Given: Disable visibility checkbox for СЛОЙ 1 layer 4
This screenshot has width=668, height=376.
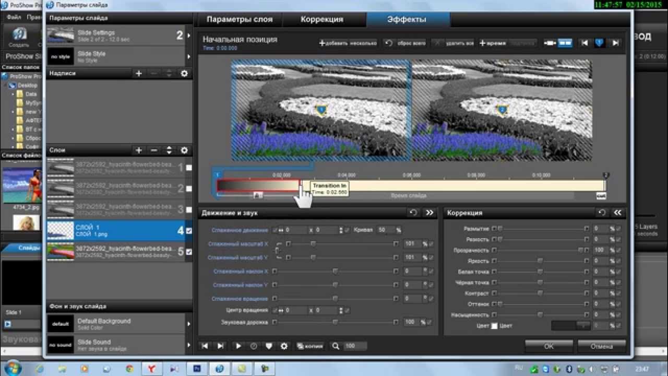Looking at the screenshot, I should tap(189, 230).
